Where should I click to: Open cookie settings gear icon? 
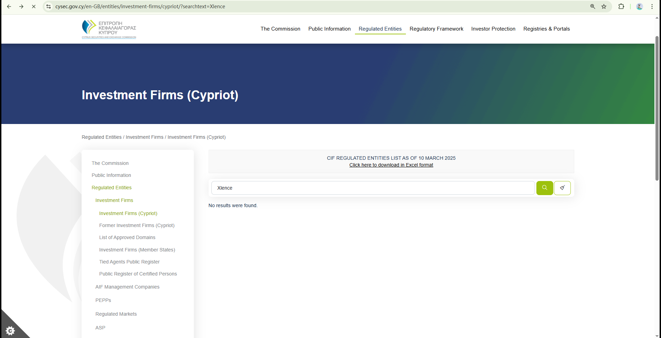tap(10, 330)
